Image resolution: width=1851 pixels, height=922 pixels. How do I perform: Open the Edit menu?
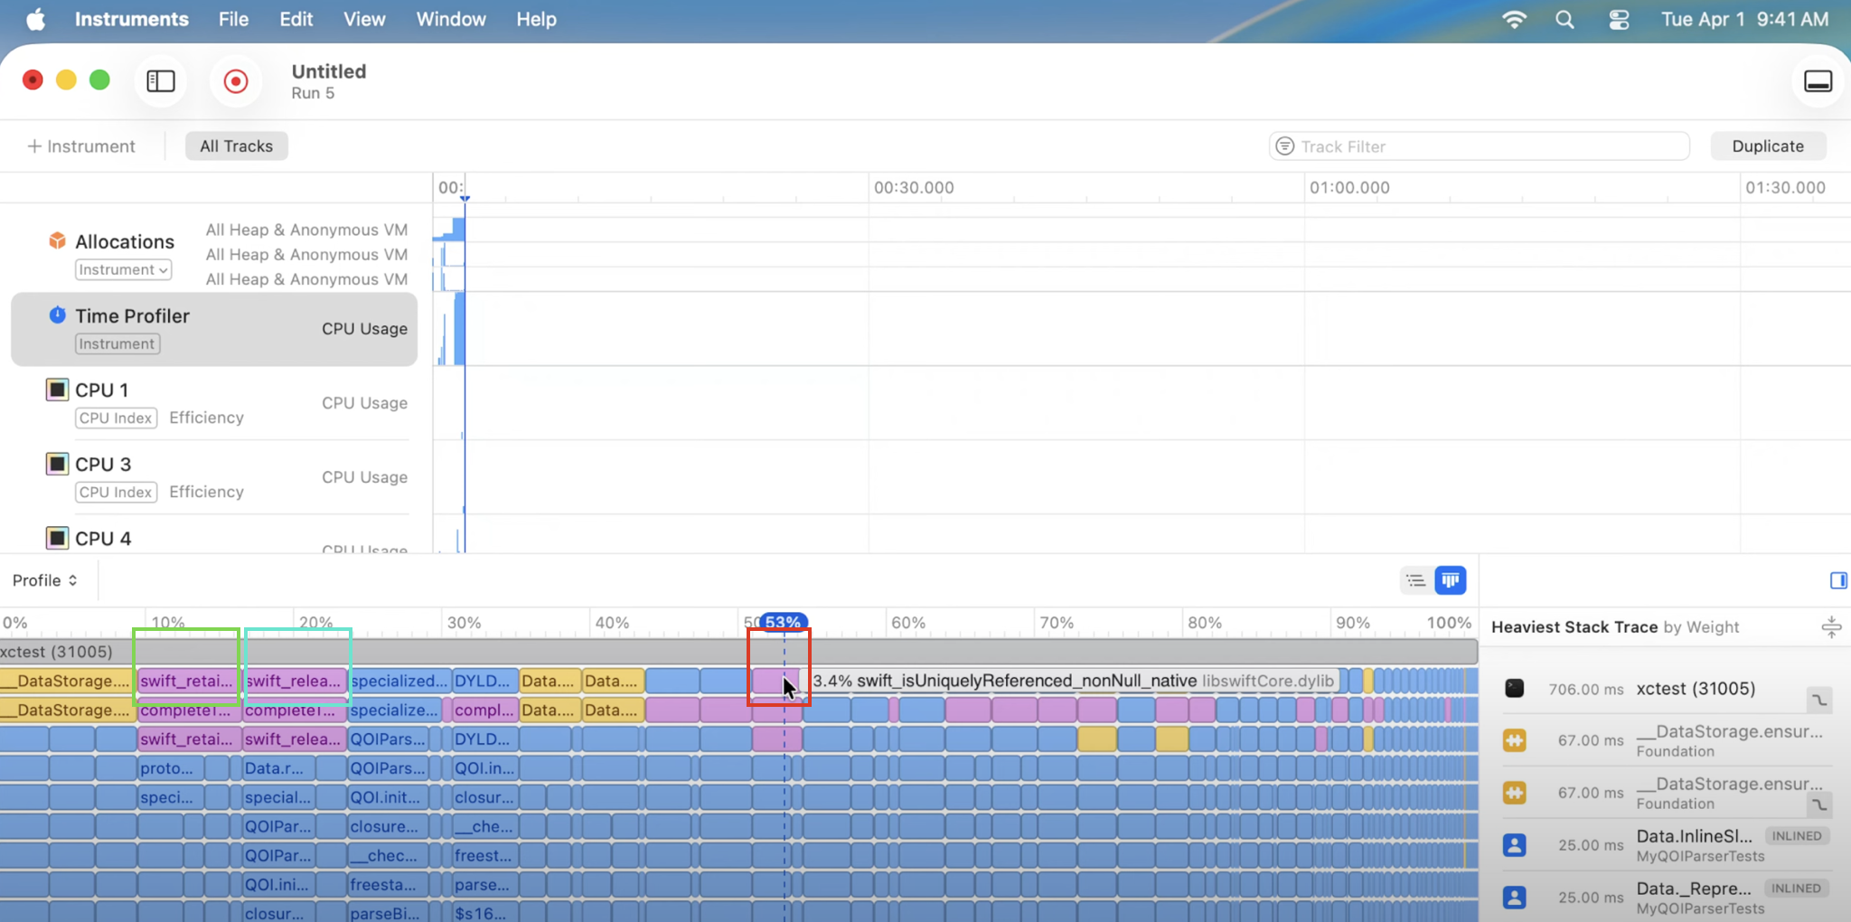pos(296,19)
